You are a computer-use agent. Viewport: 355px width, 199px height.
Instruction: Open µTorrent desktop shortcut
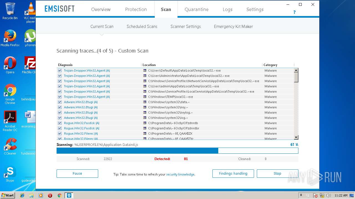click(x=30, y=38)
